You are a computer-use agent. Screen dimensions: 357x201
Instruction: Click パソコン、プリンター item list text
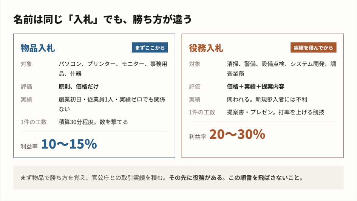pos(113,69)
